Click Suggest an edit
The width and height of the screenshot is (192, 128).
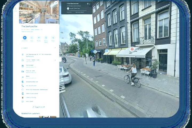pos(39,107)
